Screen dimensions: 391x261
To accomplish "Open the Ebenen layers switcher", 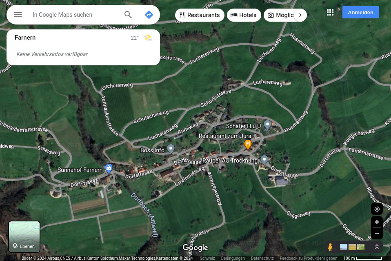I will click(x=24, y=237).
